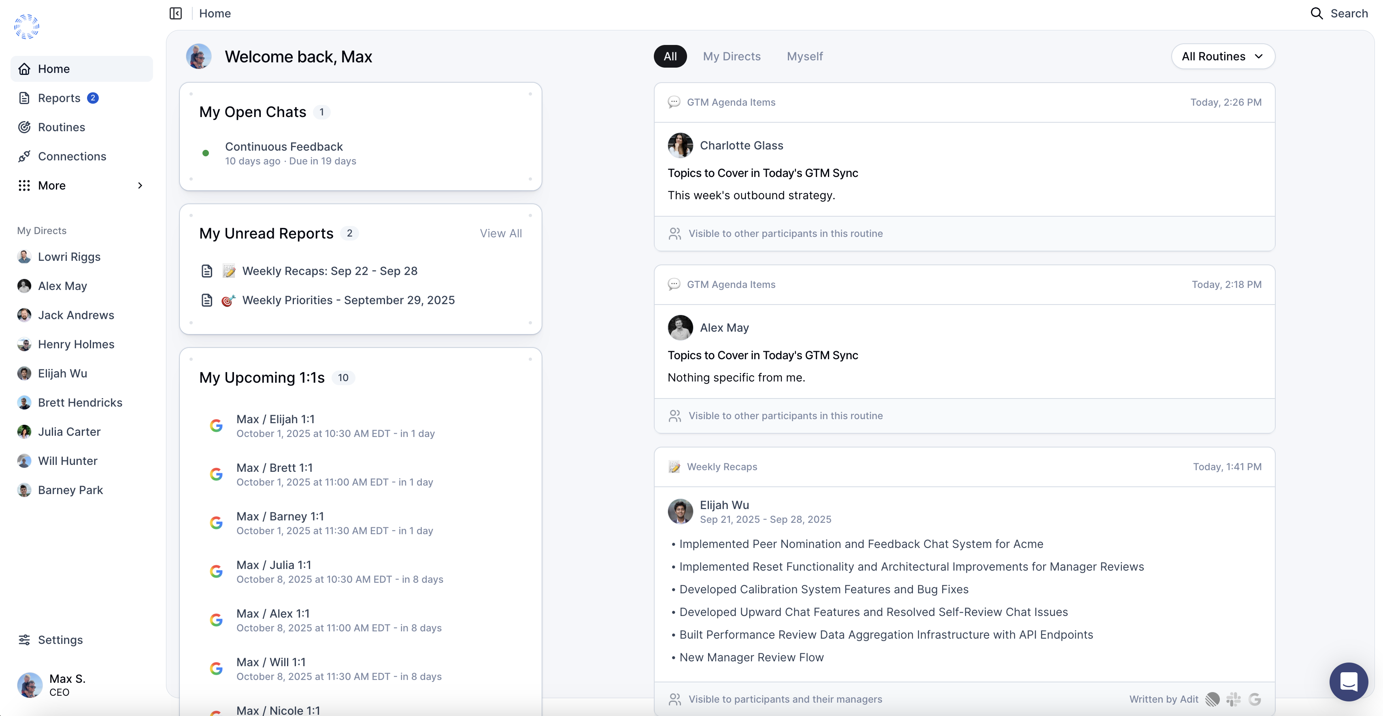Switch filter to Myself
This screenshot has width=1383, height=716.
(804, 56)
